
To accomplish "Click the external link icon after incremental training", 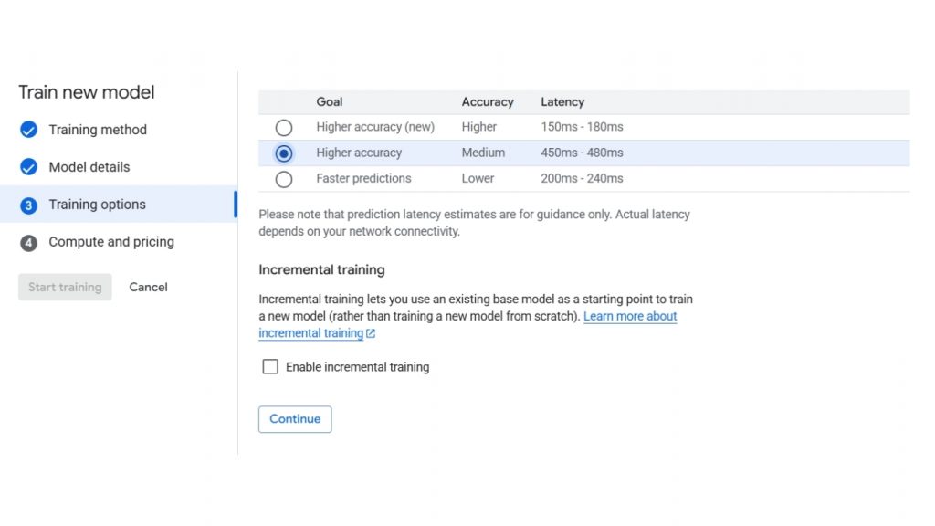I will point(371,334).
